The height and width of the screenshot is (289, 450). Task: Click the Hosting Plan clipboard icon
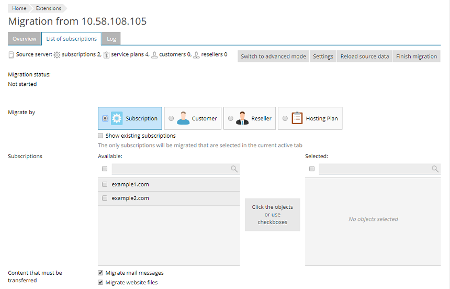[x=297, y=118]
